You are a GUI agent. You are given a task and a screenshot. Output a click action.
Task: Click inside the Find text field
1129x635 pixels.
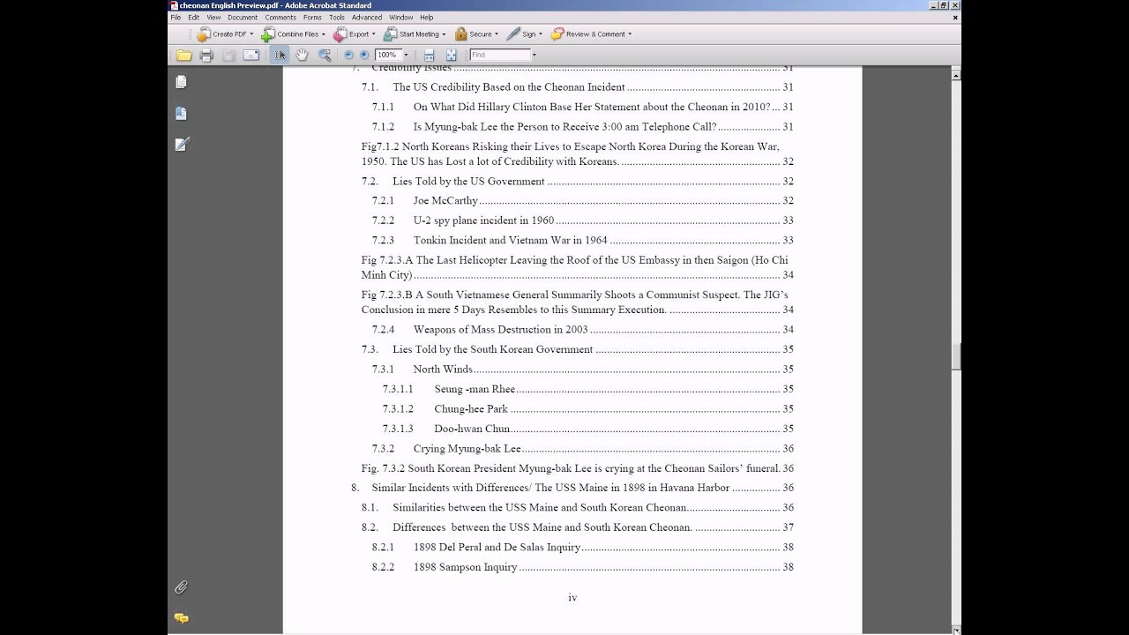(500, 55)
